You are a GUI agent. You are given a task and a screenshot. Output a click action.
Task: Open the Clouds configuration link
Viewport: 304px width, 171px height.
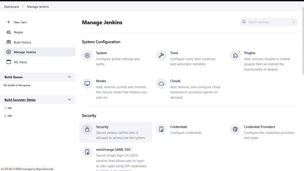(x=175, y=81)
